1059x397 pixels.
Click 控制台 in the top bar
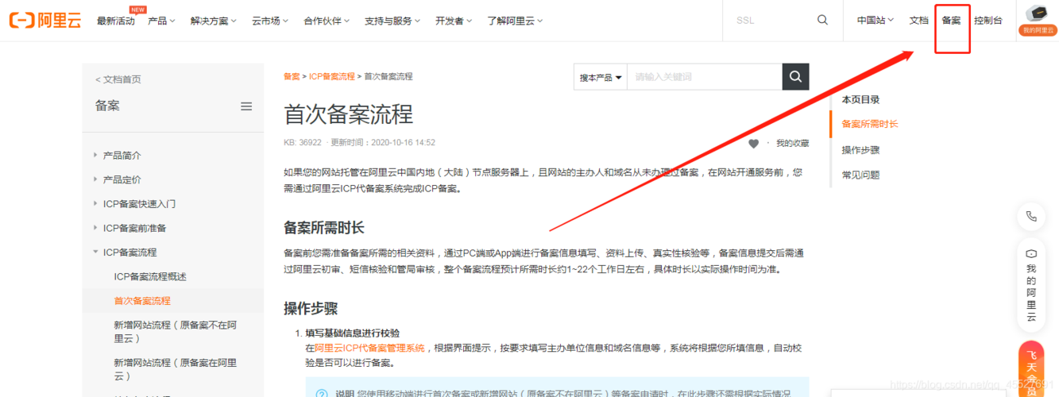(988, 20)
